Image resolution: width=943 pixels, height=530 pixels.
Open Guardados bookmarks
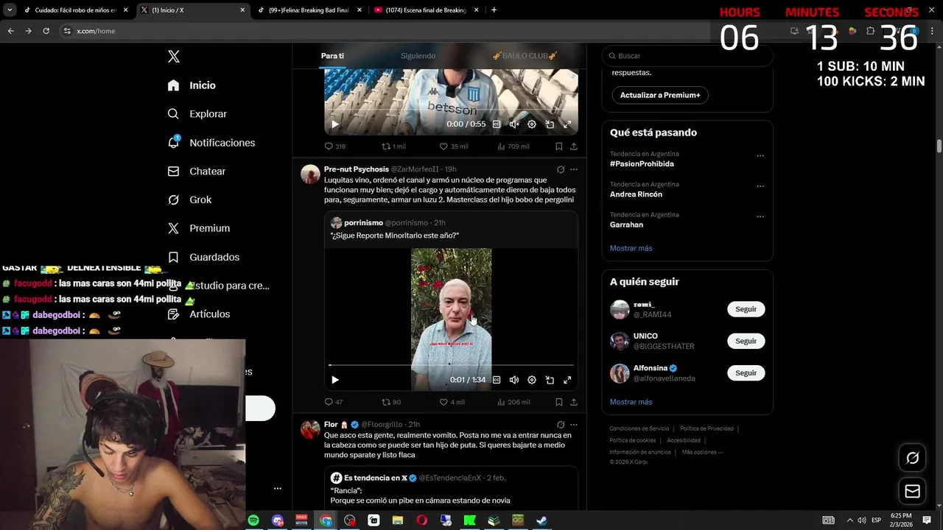click(x=203, y=257)
